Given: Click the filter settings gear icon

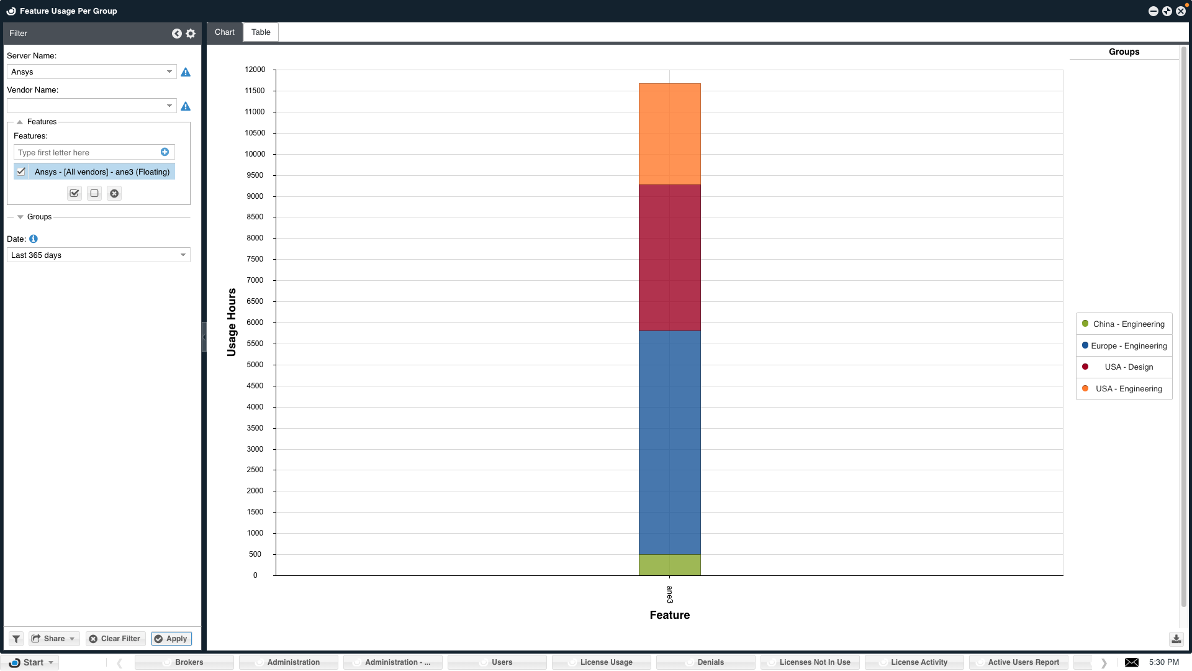Looking at the screenshot, I should [191, 34].
